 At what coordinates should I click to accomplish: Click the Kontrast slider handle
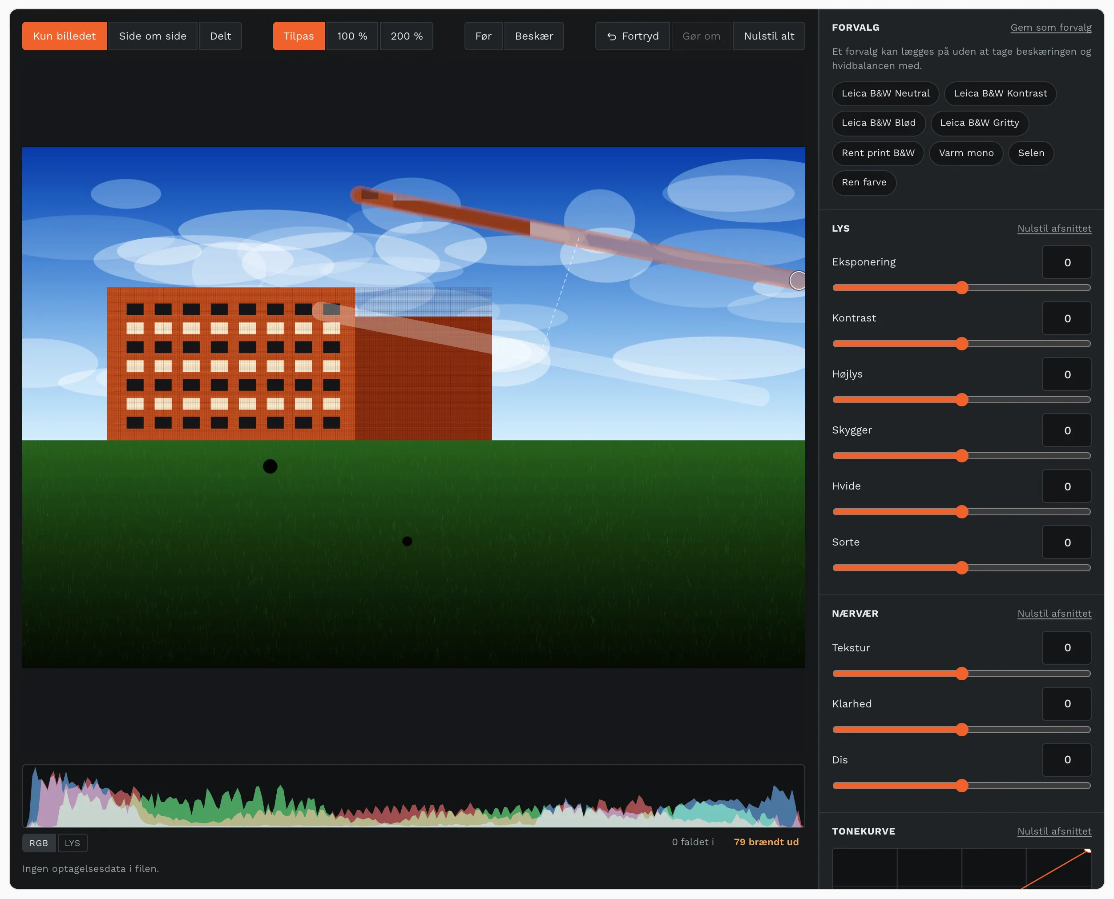pos(962,344)
